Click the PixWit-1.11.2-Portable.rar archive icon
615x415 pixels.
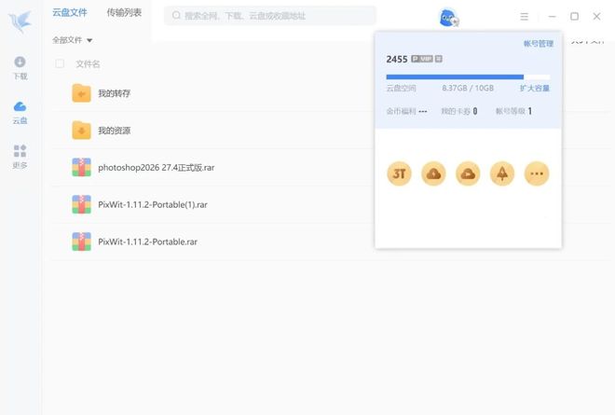[82, 242]
